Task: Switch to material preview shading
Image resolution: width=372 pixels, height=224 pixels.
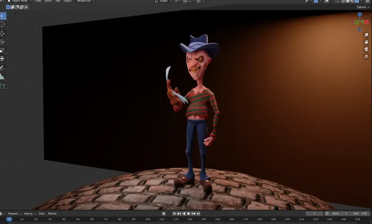Action: click(x=352, y=1)
